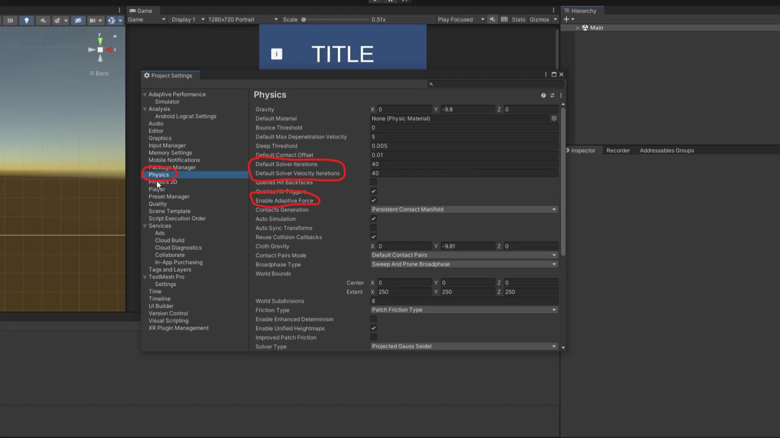
Task: Mute scene audio in the Scene toolbar
Action: coord(42,20)
